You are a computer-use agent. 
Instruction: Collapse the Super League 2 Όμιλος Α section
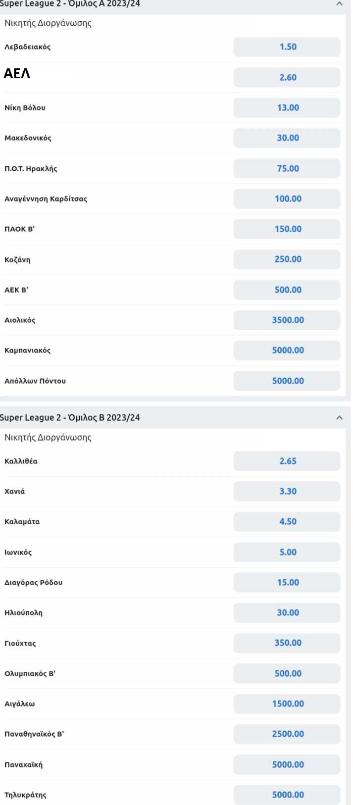pos(339,4)
